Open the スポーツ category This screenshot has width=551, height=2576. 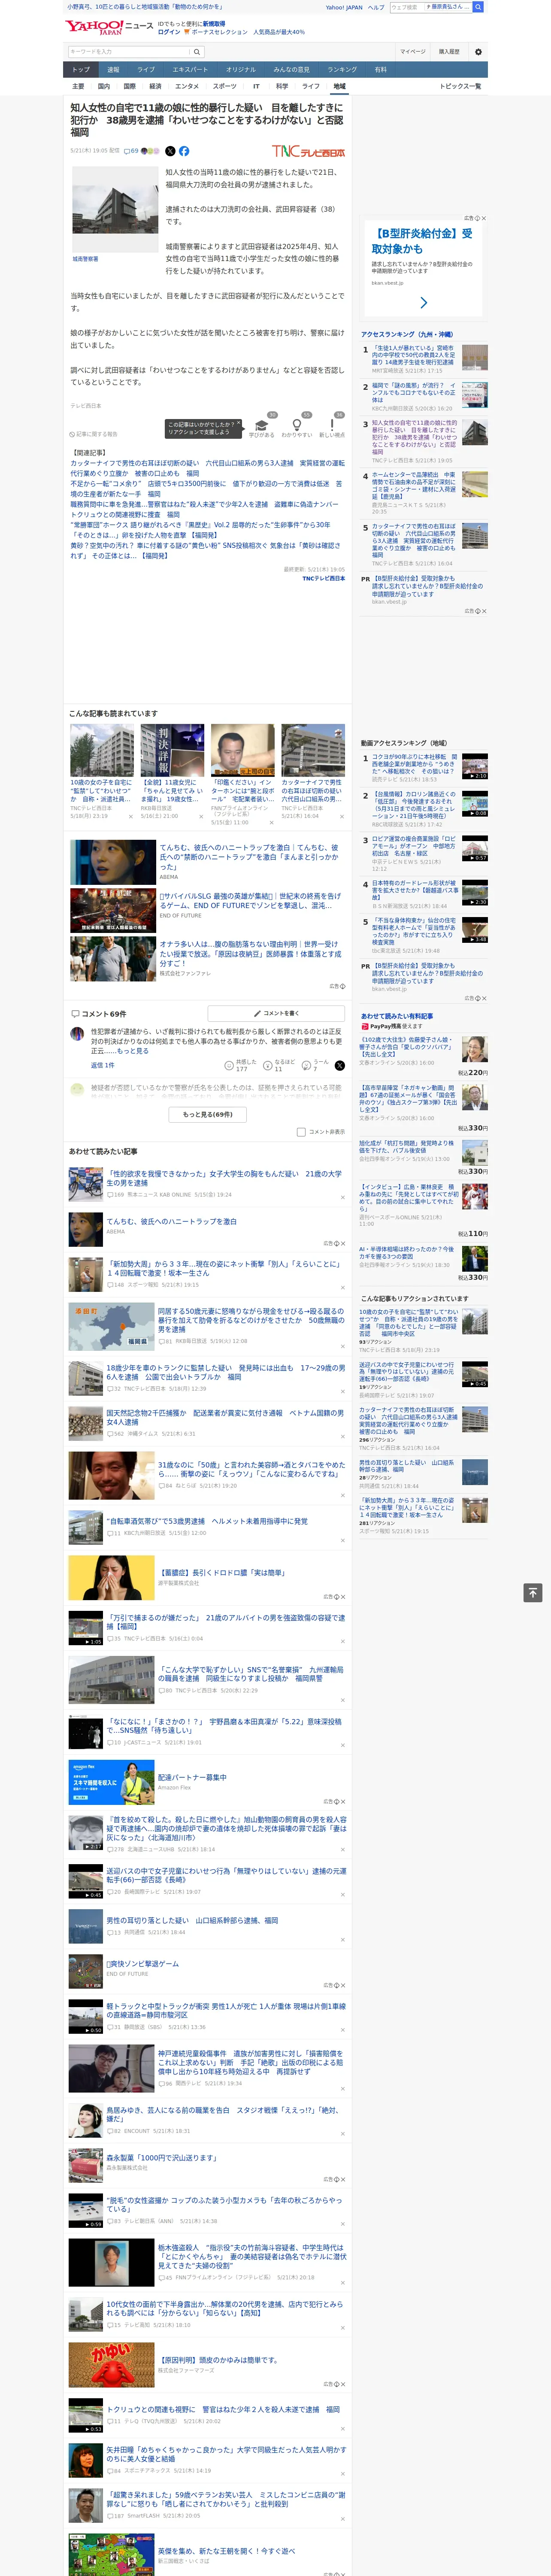(x=225, y=86)
